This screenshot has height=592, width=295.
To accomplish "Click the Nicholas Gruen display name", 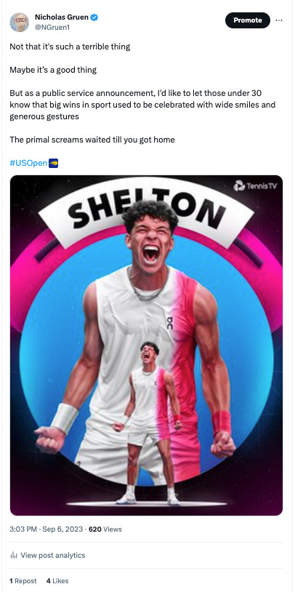I will pos(62,17).
